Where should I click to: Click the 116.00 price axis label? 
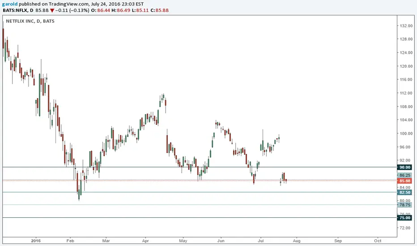(406, 79)
